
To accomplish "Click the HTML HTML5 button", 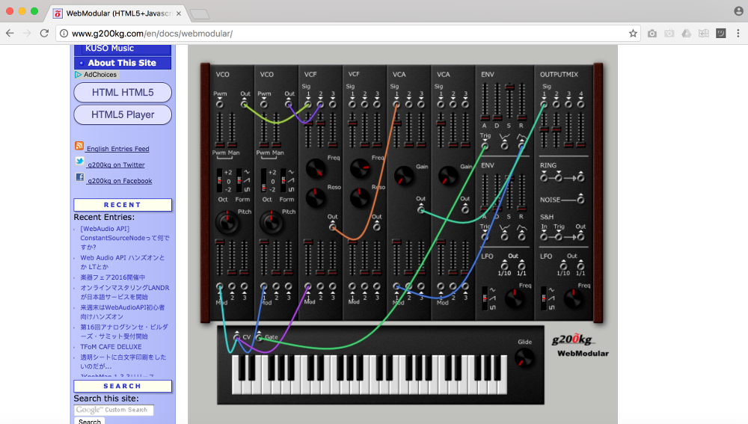I will click(x=123, y=93).
